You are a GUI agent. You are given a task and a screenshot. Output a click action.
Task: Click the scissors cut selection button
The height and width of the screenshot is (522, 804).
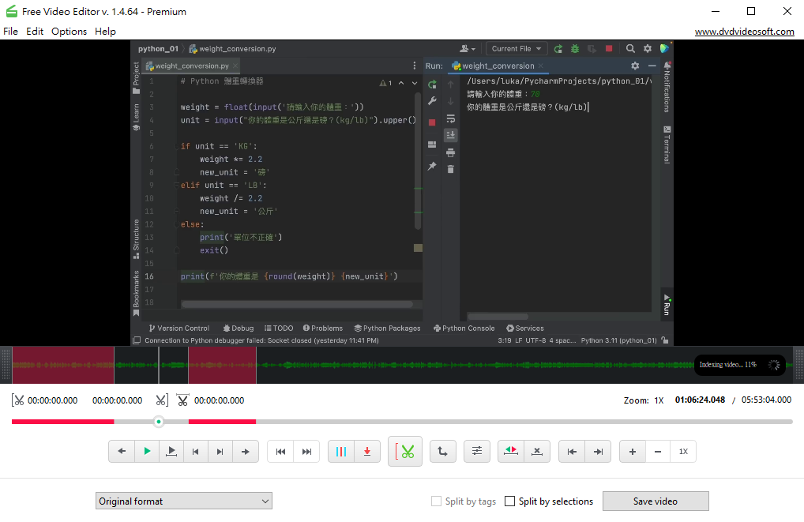click(x=406, y=452)
